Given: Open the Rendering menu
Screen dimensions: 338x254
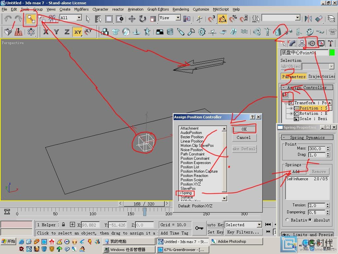Looking at the screenshot, I should click(x=181, y=9).
